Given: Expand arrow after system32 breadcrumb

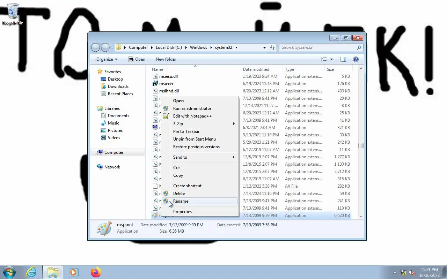Looking at the screenshot, I should tap(236, 47).
